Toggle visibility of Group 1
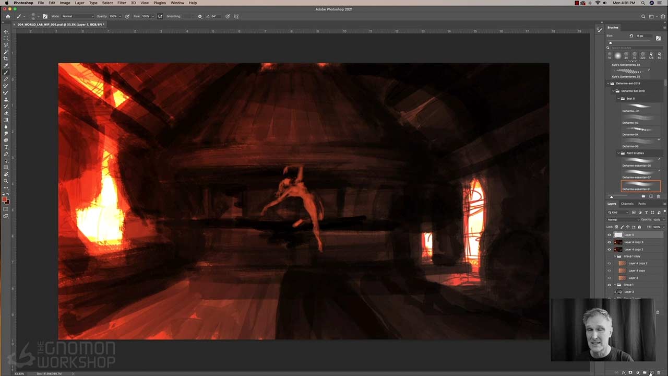This screenshot has height=376, width=668. coord(609,285)
